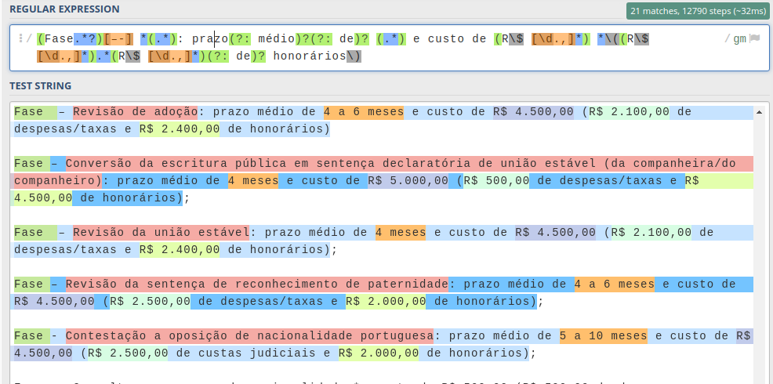This screenshot has width=773, height=384.
Task: Click the highlighted match 'Revisão de adoção'
Action: point(136,112)
